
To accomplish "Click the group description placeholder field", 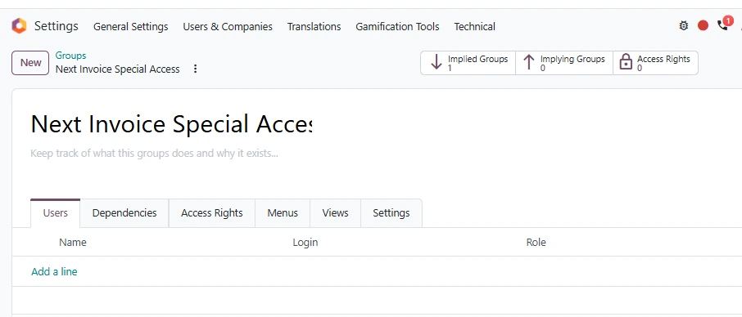I will coord(154,154).
